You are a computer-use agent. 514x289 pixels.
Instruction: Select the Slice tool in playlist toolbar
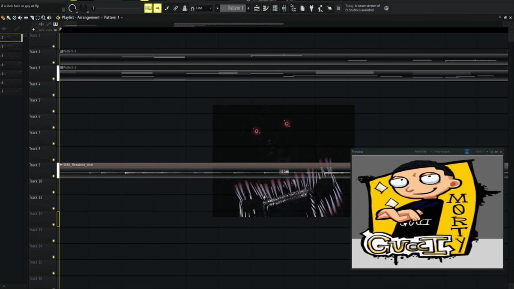(x=32, y=18)
